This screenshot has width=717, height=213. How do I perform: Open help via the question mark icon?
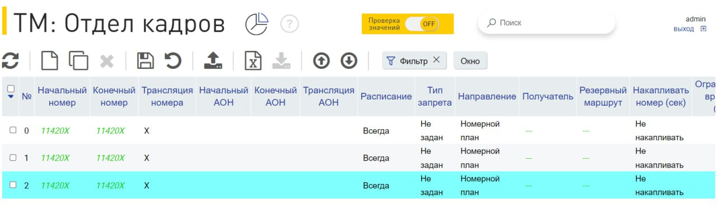290,23
